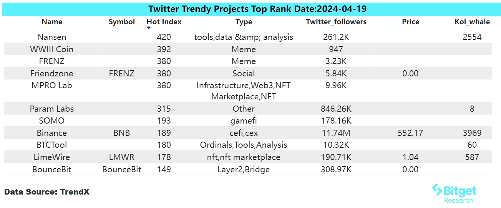Click Binance price value 552.17

click(x=410, y=133)
